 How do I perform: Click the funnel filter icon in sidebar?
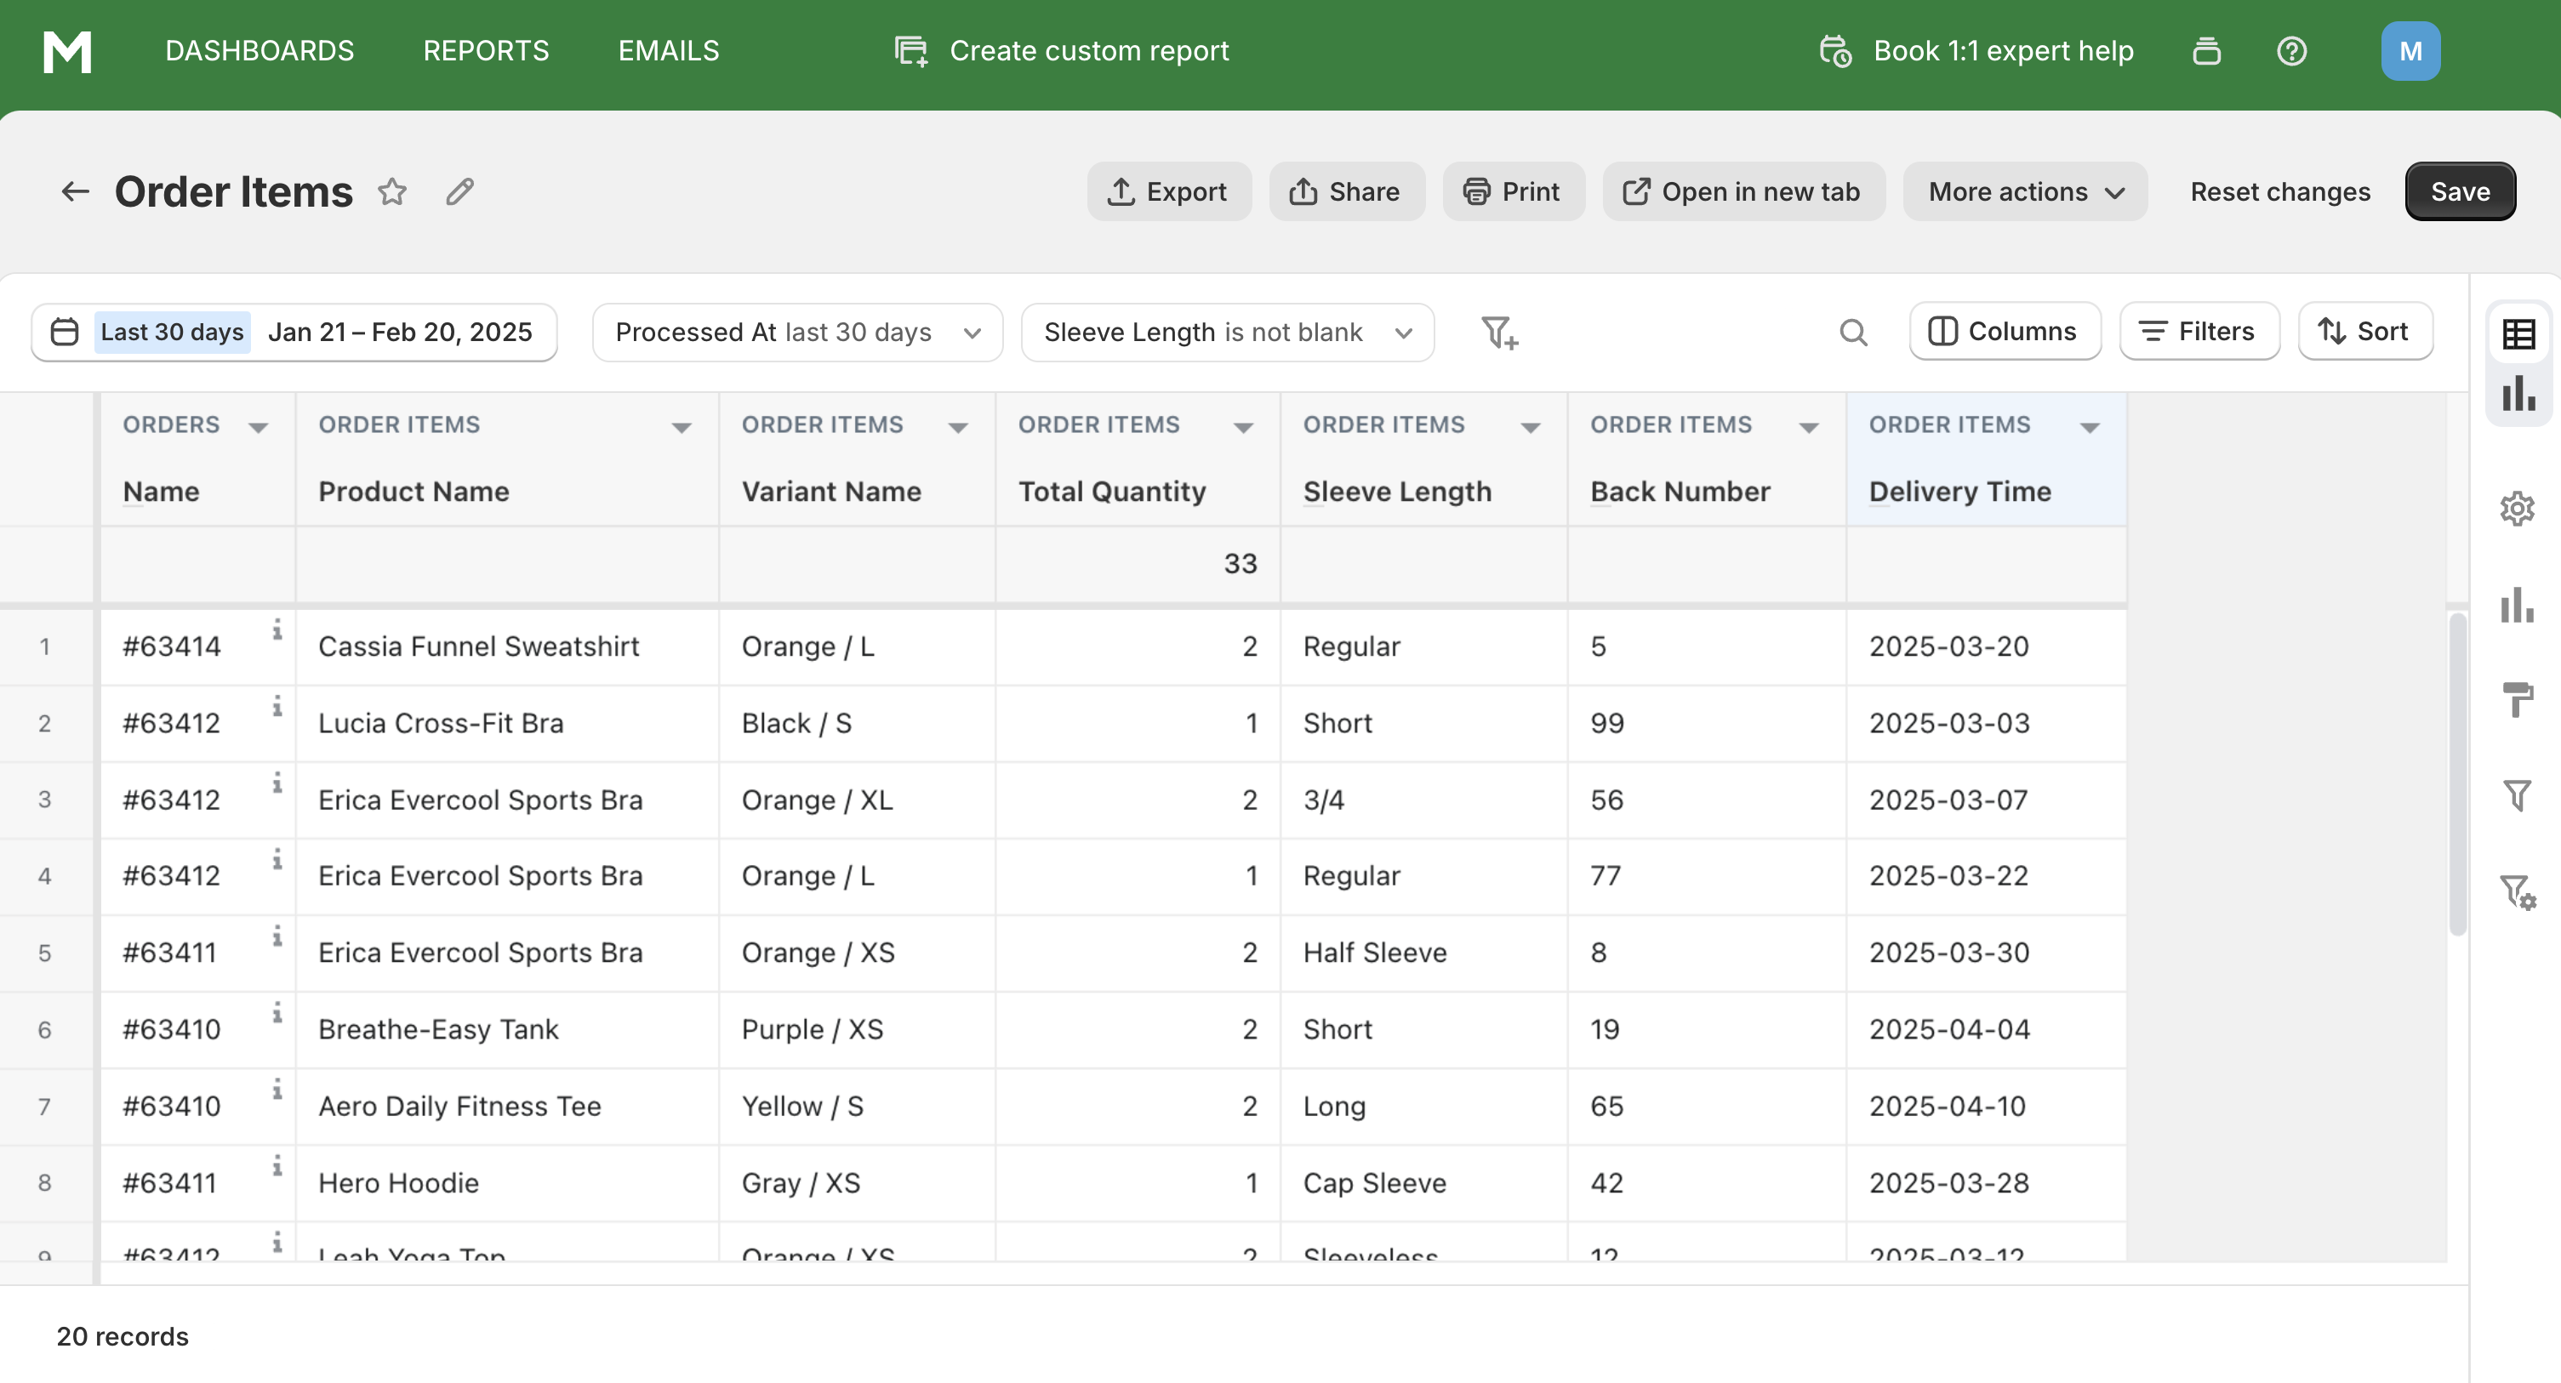[x=2518, y=794]
